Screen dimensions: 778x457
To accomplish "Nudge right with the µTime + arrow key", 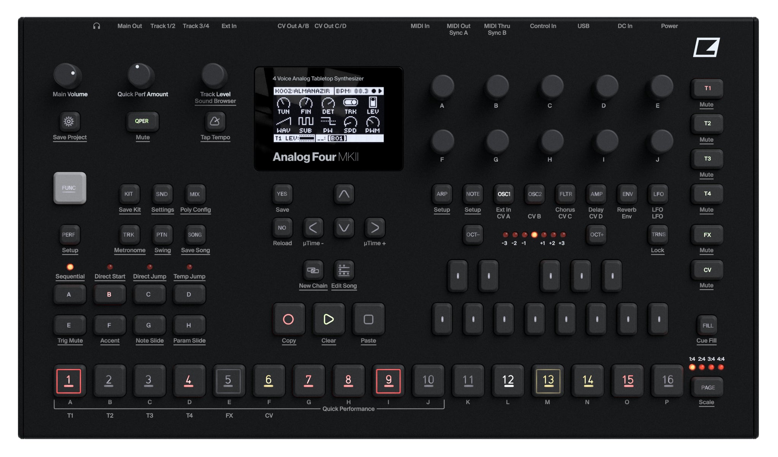I will point(375,228).
